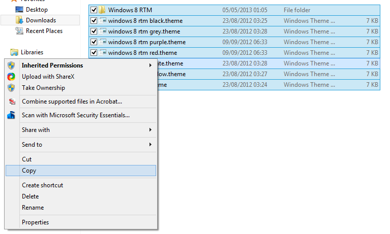Click the Desktop monitor icon in sidebar
Viewport: 390px width, 234px height.
19,10
